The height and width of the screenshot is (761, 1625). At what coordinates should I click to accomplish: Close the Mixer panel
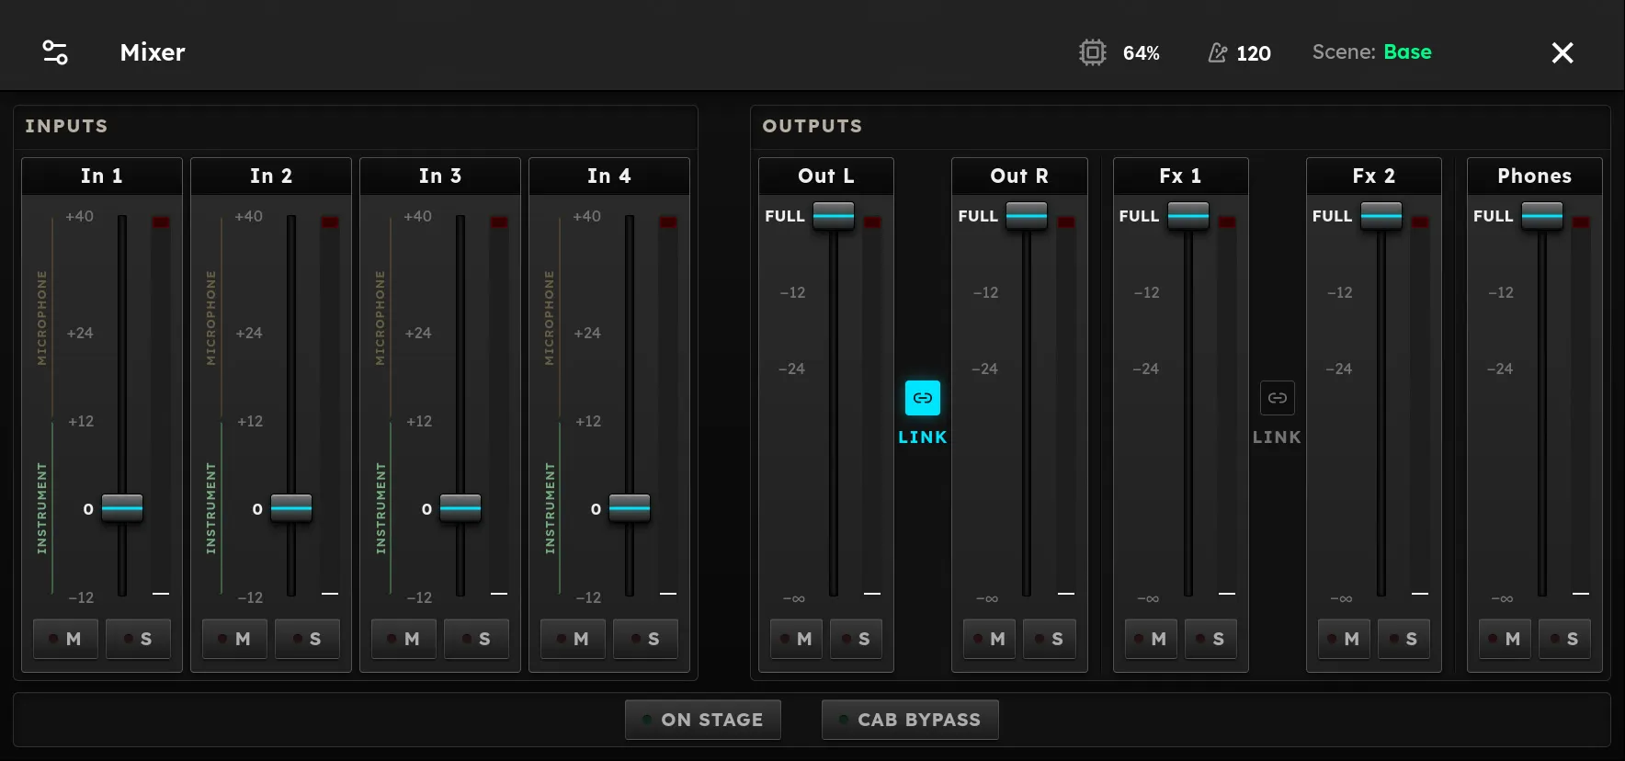coord(1562,52)
